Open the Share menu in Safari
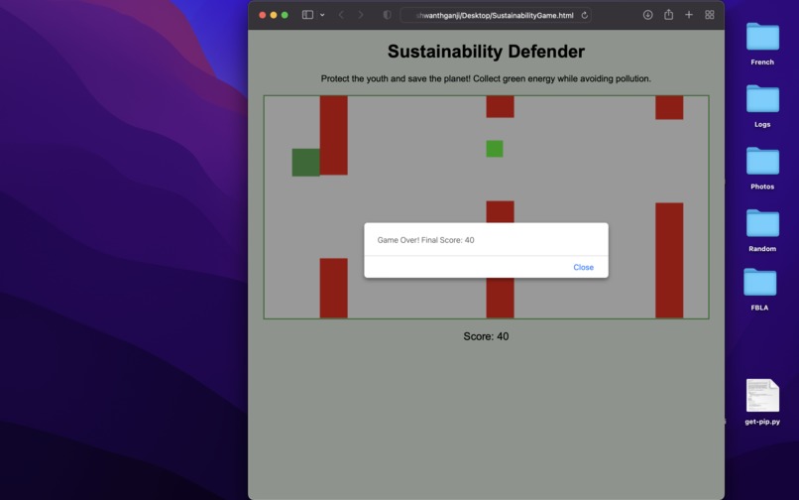Viewport: 799px width, 500px height. click(668, 14)
